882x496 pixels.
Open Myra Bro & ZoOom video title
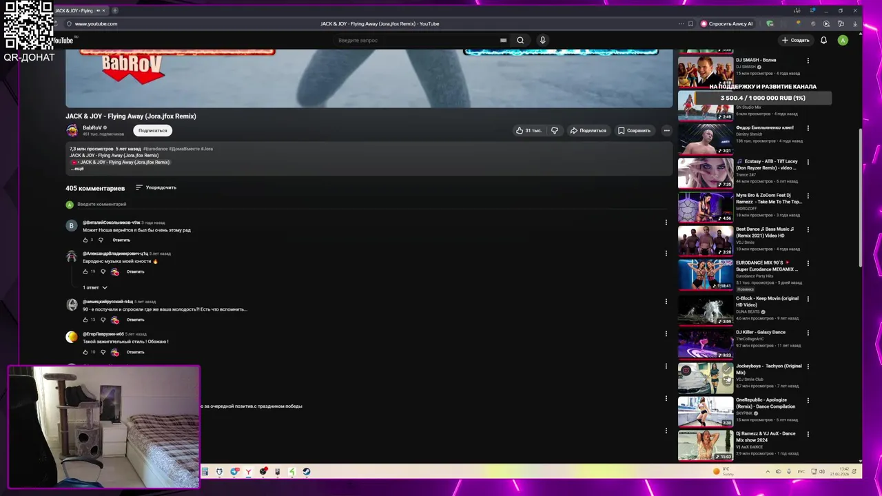coord(769,198)
